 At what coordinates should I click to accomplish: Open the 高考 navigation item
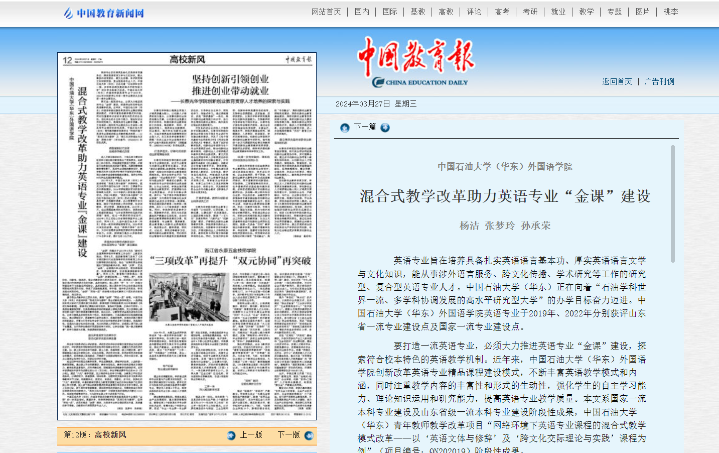pos(502,12)
